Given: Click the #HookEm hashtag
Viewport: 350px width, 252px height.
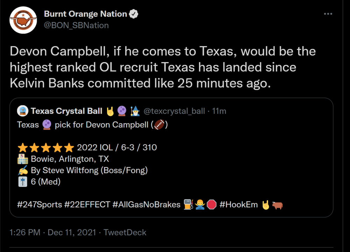Looking at the screenshot, I should pyautogui.click(x=238, y=205).
